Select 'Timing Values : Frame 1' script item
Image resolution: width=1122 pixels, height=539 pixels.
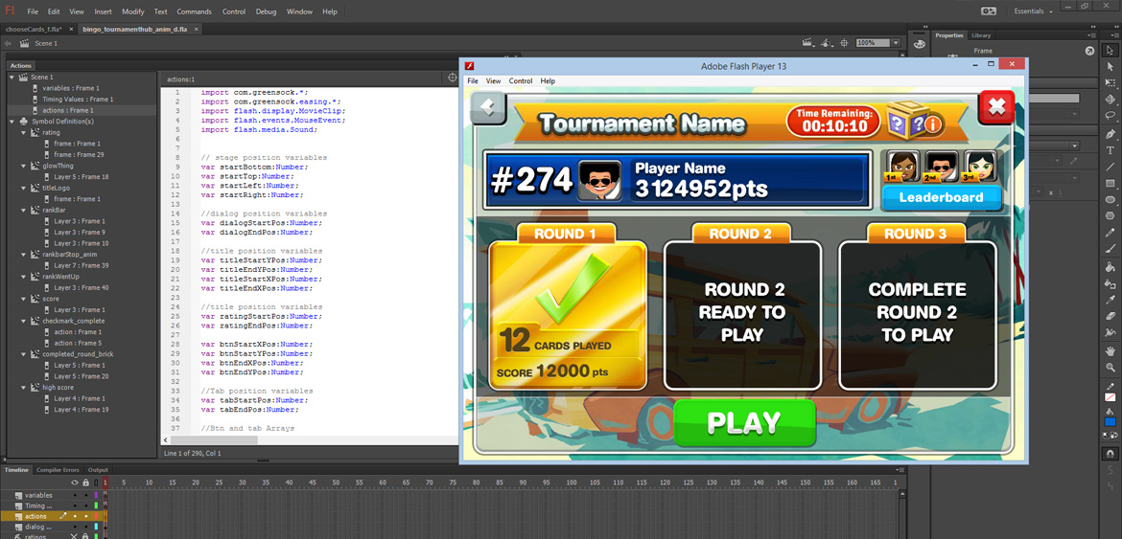tap(77, 100)
